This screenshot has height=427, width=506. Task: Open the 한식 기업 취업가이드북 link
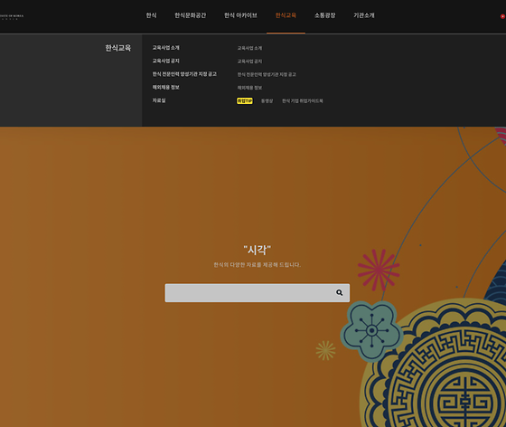click(303, 101)
